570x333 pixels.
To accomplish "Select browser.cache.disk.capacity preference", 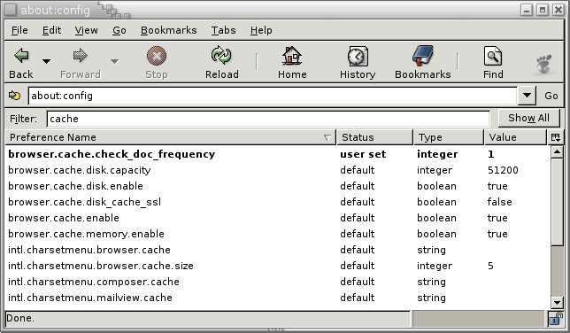I will pyautogui.click(x=80, y=170).
